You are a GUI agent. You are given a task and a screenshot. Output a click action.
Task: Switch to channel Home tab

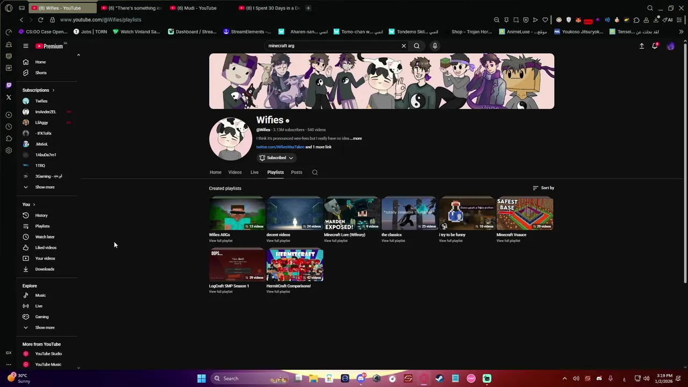(x=216, y=173)
